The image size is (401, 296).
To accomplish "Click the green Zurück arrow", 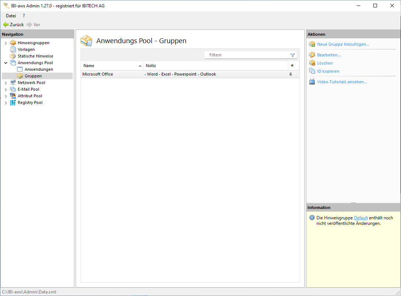I will 6,25.
